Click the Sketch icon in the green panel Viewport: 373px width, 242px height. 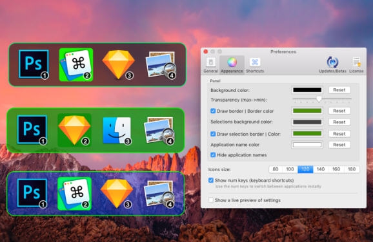[74, 130]
